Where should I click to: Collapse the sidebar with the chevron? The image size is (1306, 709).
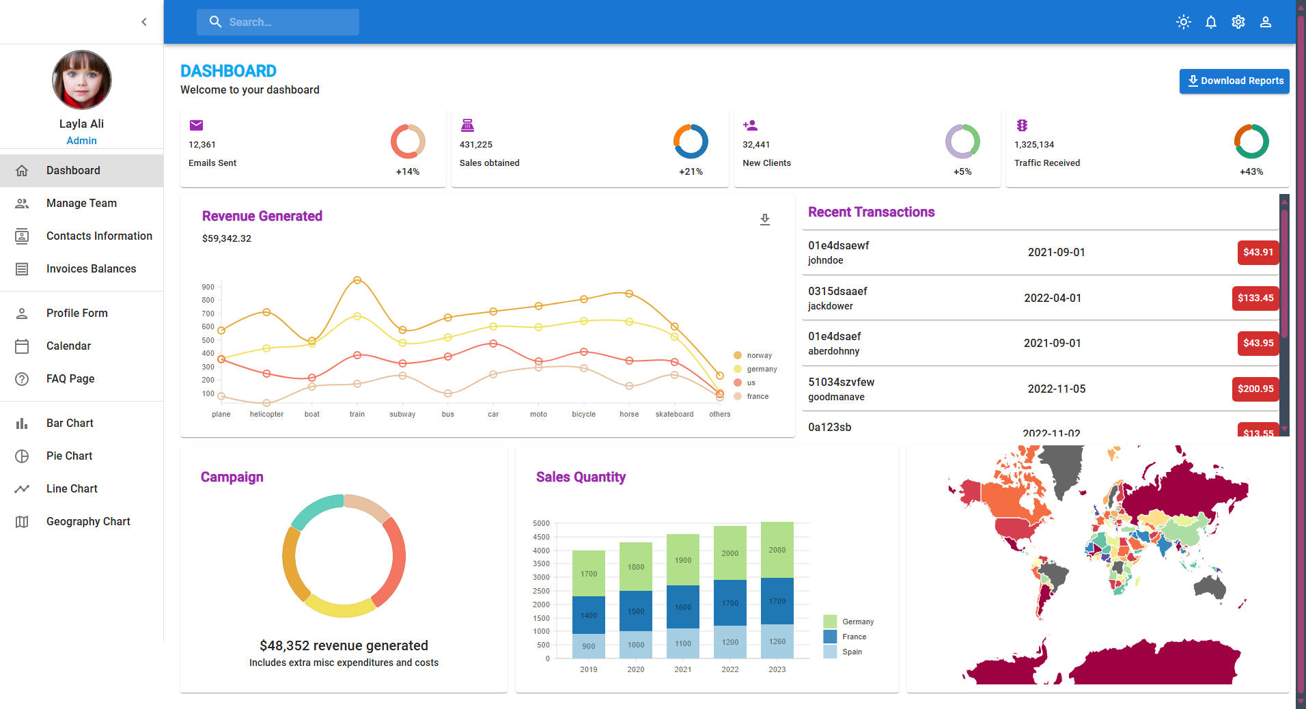(144, 22)
